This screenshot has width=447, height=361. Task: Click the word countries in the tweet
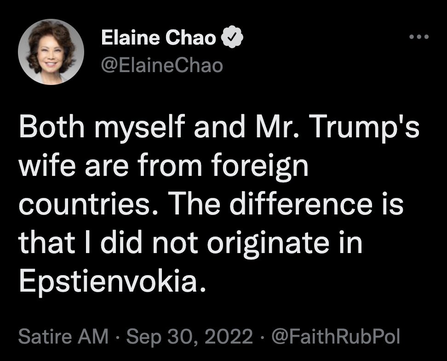pos(84,204)
